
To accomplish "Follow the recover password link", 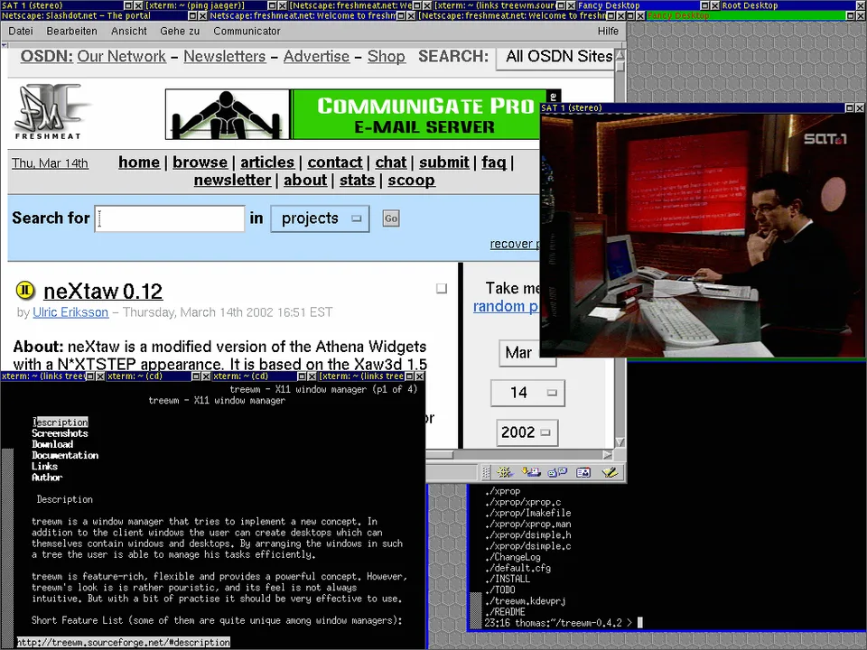I will (514, 244).
